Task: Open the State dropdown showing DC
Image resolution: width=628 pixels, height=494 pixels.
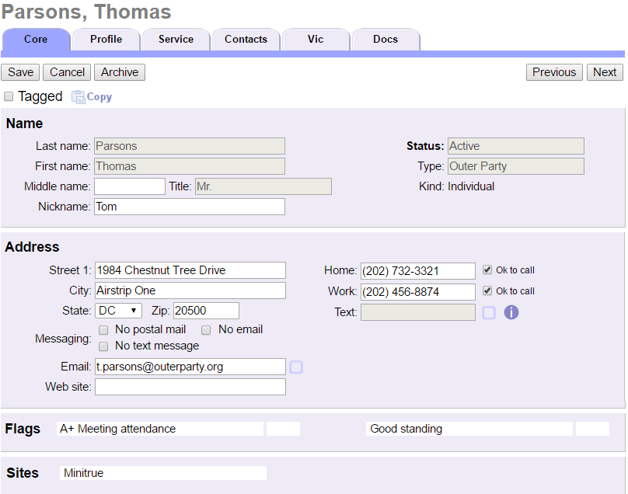Action: tap(118, 310)
